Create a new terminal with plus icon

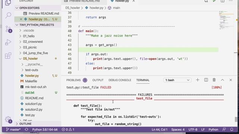coord(198,80)
